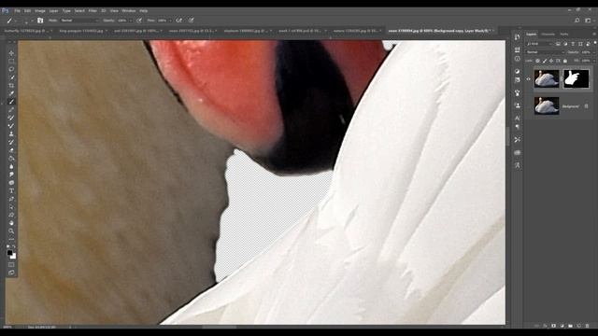Toggle layer filtering on or off
598x336 pixels.
tap(595, 43)
